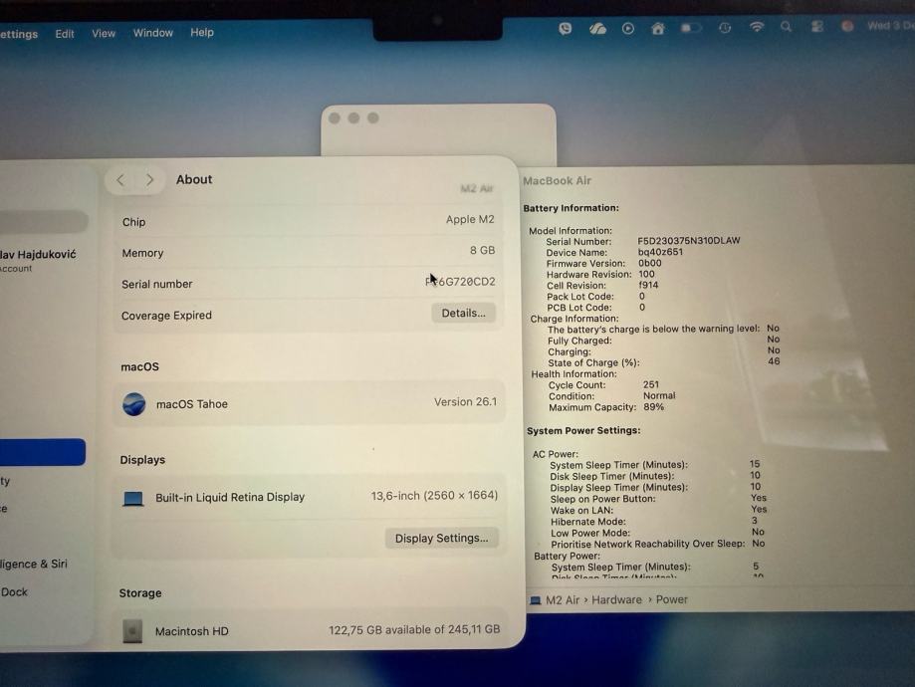915x687 pixels.
Task: Click the Viber icon in menu bar
Action: click(x=565, y=28)
